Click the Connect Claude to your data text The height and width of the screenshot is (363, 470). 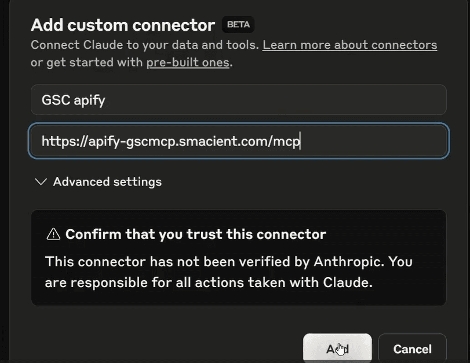pyautogui.click(x=145, y=45)
